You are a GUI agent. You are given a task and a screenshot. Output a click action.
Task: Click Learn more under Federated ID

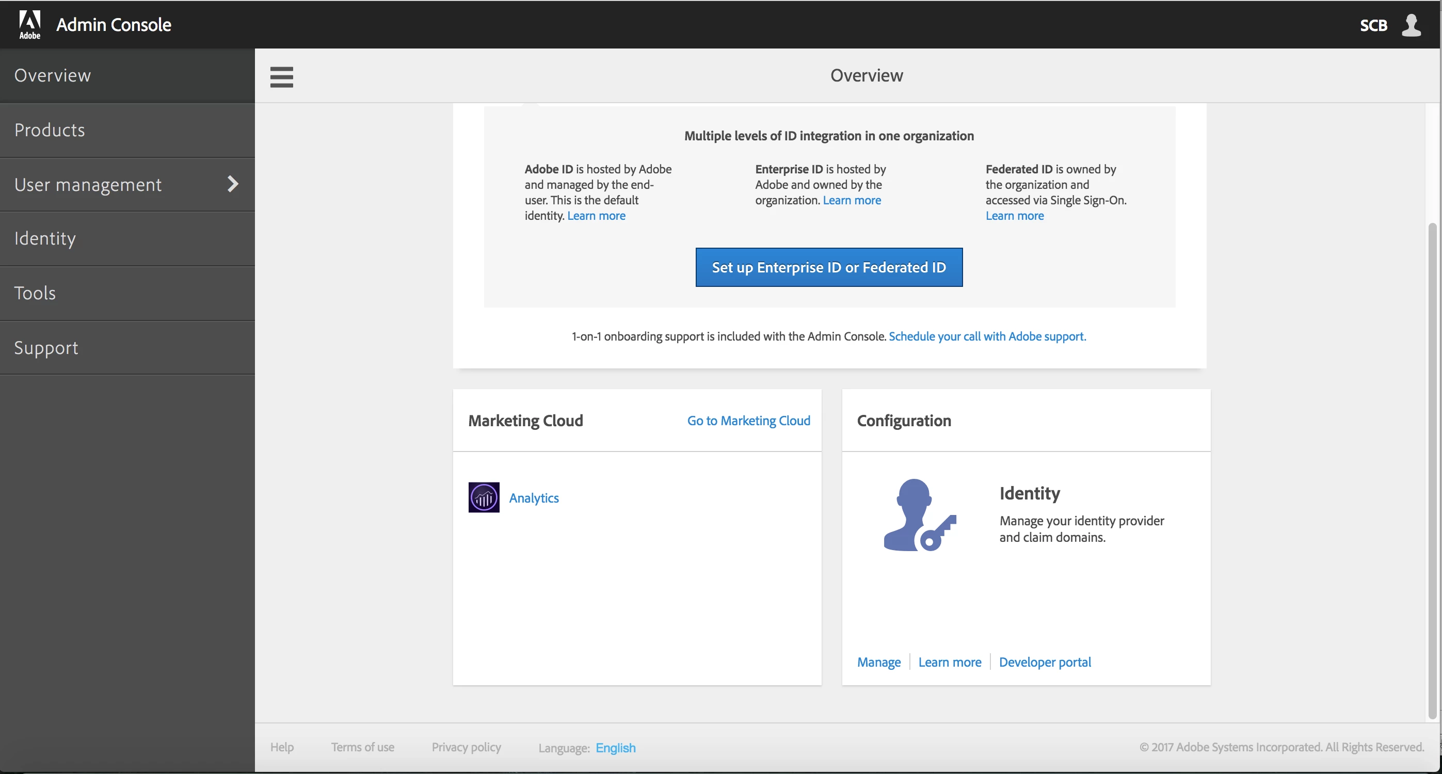[x=1014, y=216]
